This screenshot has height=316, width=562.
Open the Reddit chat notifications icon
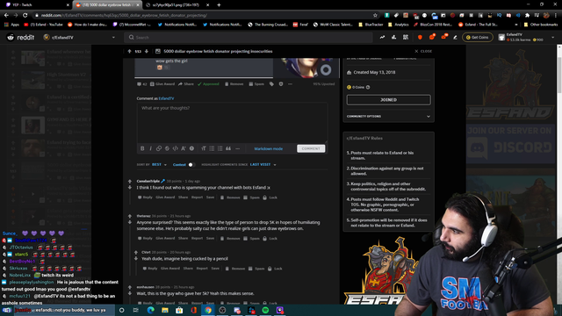[x=432, y=37]
